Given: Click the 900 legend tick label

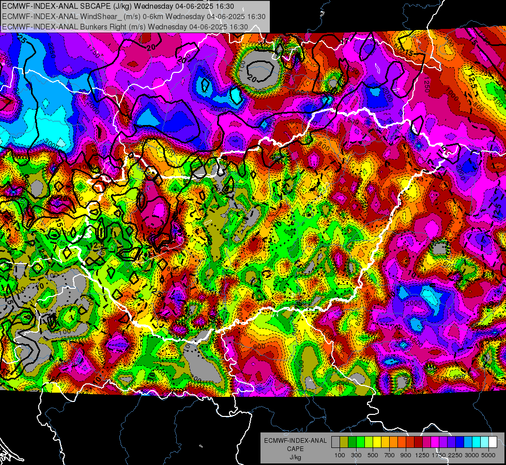Looking at the screenshot, I should click(406, 455).
